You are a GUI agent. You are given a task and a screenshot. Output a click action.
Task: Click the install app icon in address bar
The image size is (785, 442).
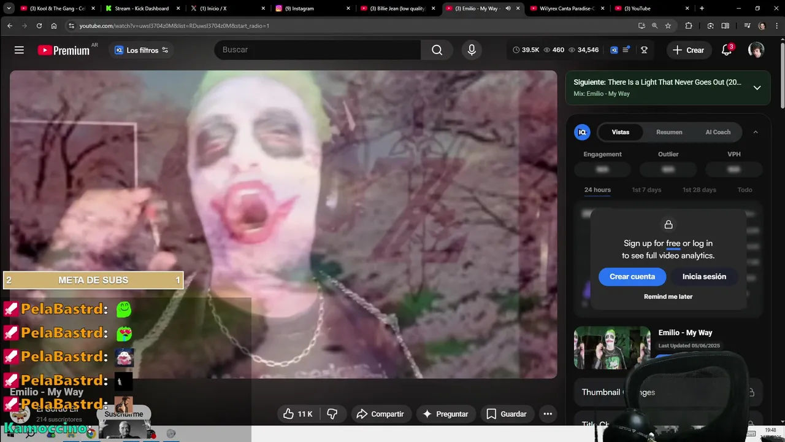(x=641, y=26)
